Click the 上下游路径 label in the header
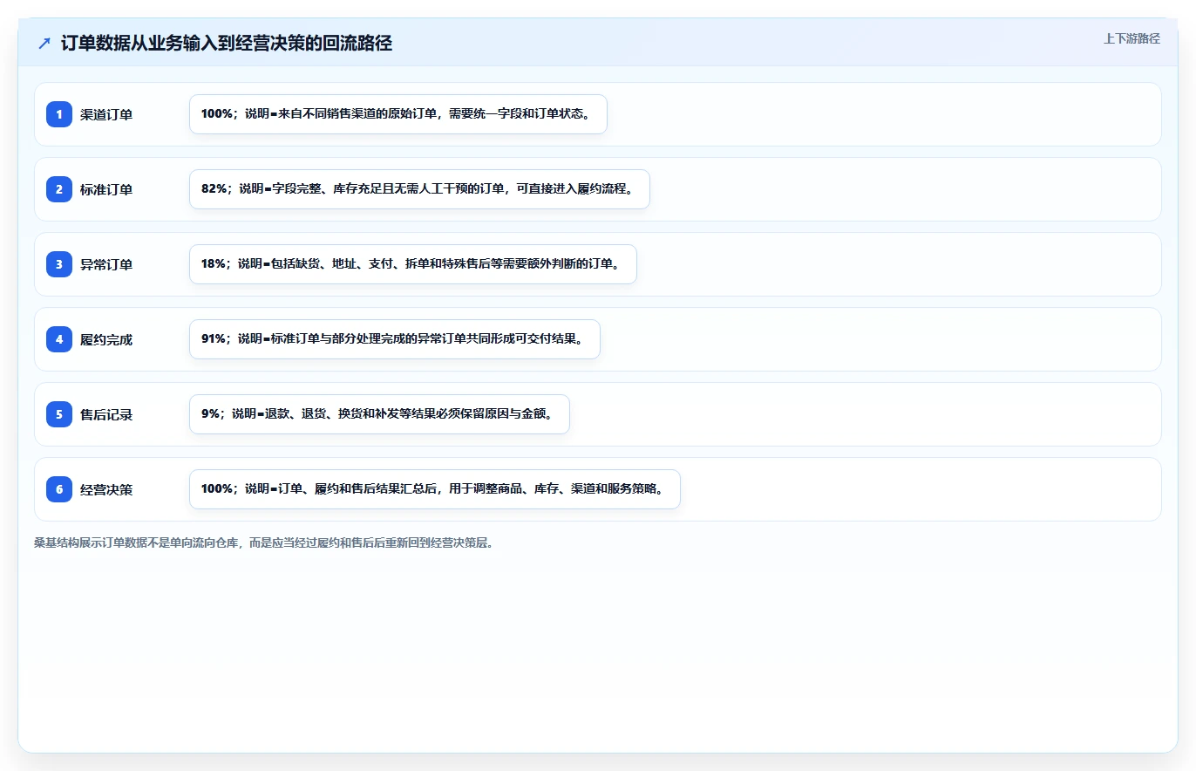Image resolution: width=1196 pixels, height=771 pixels. (1131, 38)
